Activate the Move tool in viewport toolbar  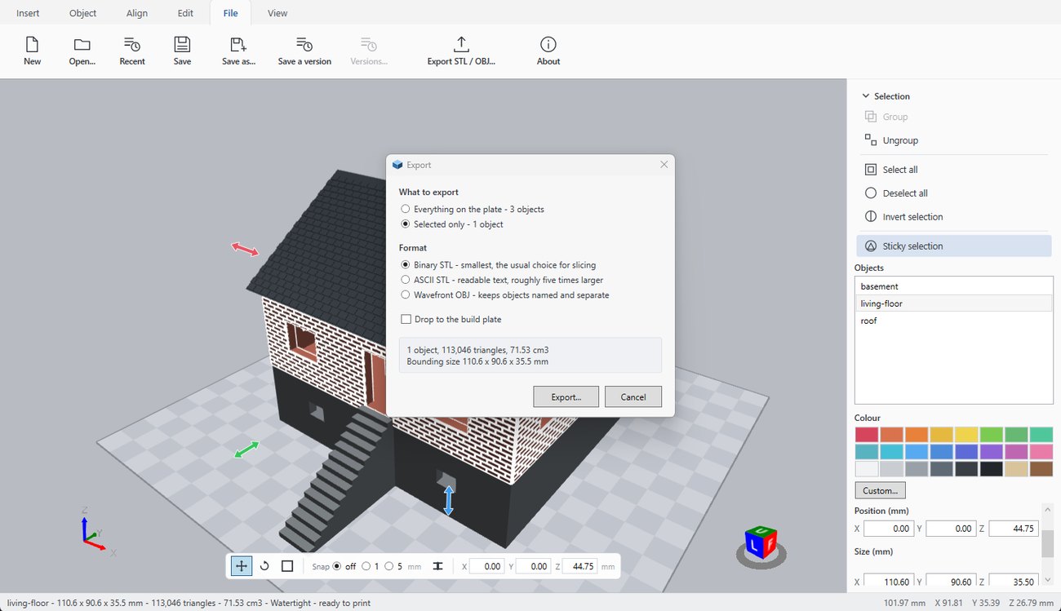pyautogui.click(x=242, y=566)
